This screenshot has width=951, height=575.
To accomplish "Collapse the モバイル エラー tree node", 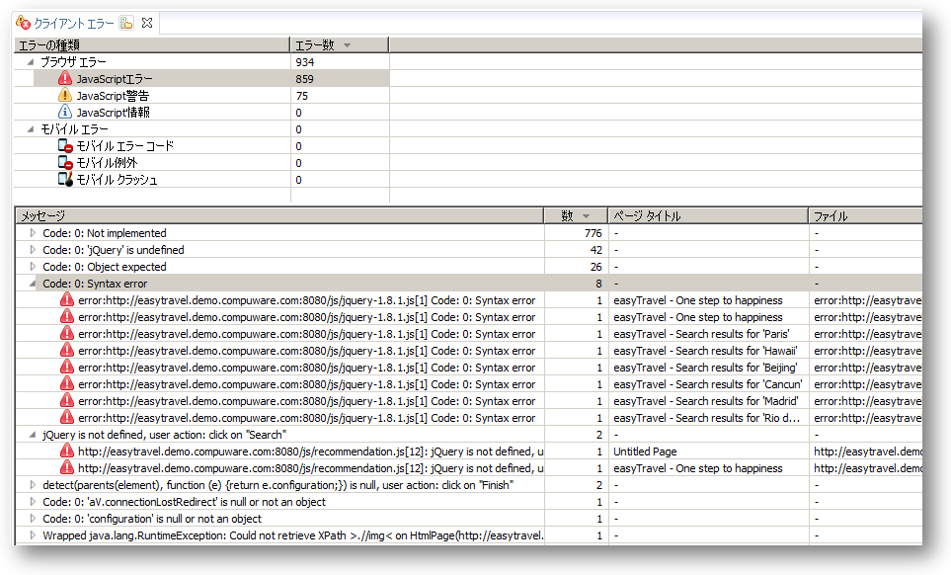I will tap(30, 129).
